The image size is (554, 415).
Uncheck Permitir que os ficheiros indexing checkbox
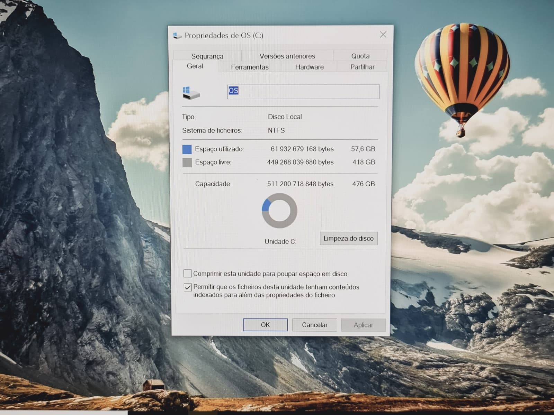click(x=187, y=287)
